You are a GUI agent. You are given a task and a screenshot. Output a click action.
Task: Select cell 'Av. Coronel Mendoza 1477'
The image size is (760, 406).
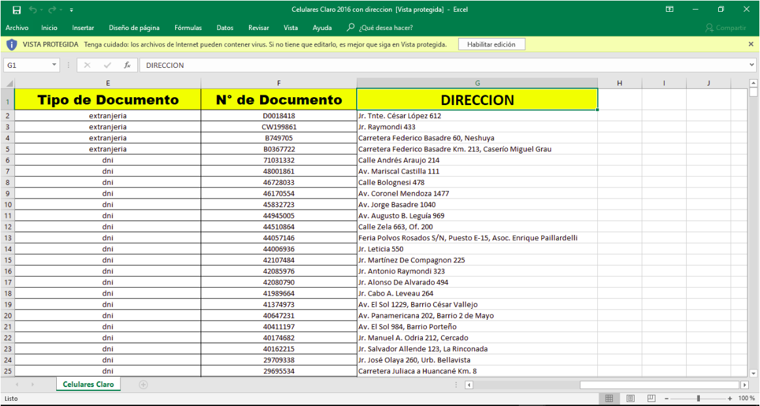[477, 194]
